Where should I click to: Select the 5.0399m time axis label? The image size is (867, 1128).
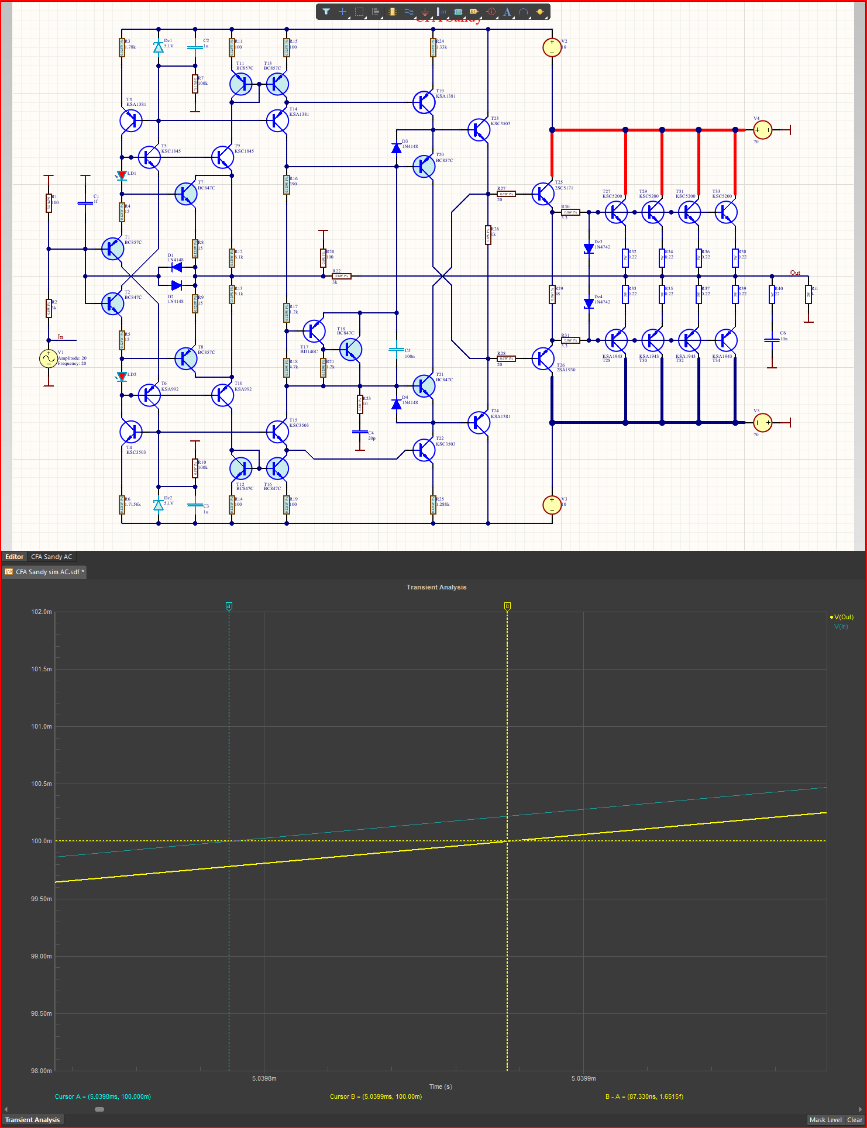click(583, 1078)
